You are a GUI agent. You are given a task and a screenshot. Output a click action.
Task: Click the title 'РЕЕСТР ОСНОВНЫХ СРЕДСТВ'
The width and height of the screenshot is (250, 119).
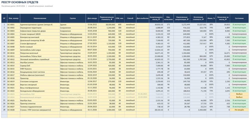20,2
